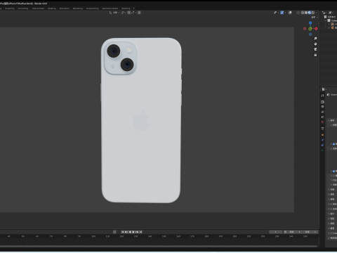Image resolution: width=337 pixels, height=253 pixels.
Task: Open the Output properties tab
Action: coord(322,107)
